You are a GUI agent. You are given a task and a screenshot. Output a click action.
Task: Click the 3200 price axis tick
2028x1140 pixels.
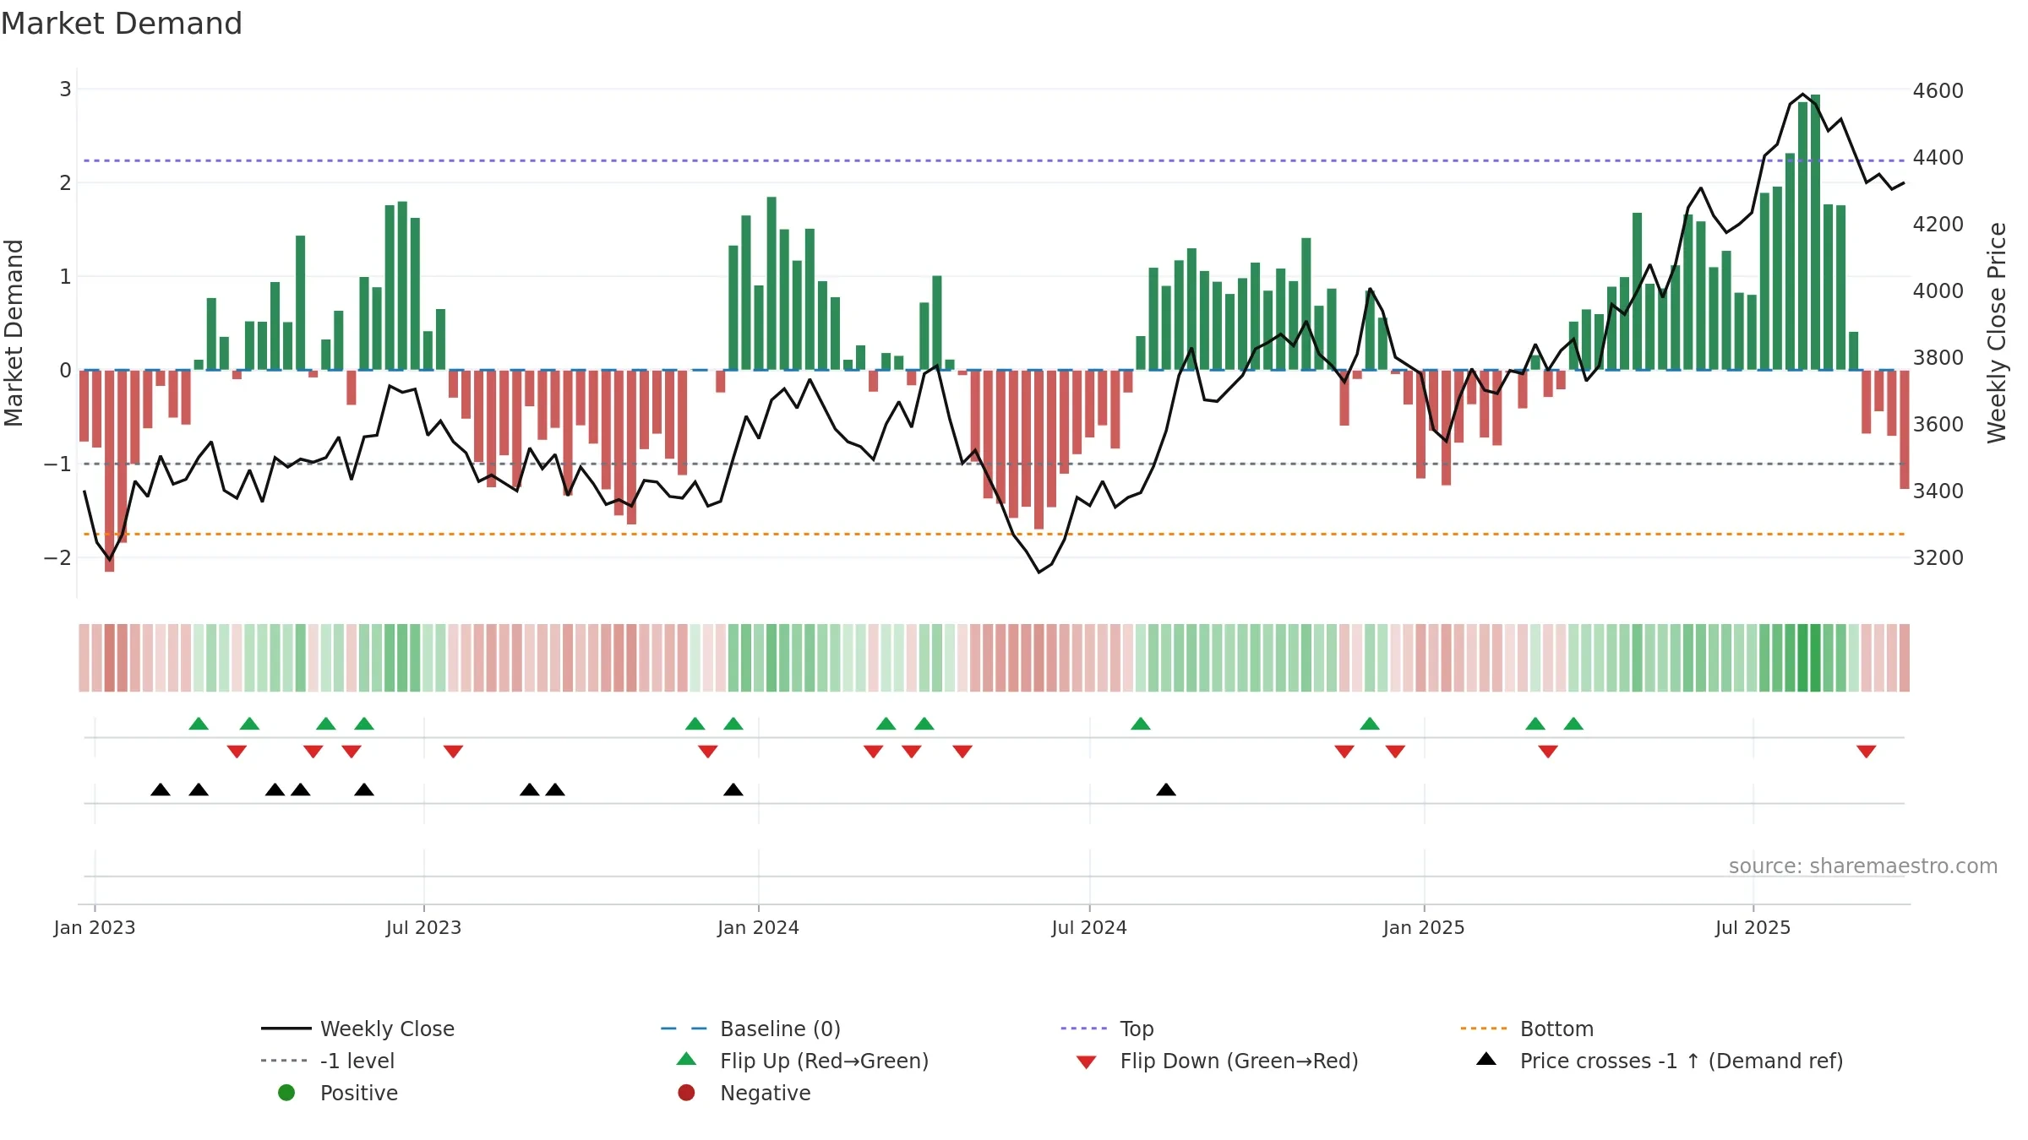tap(1938, 557)
